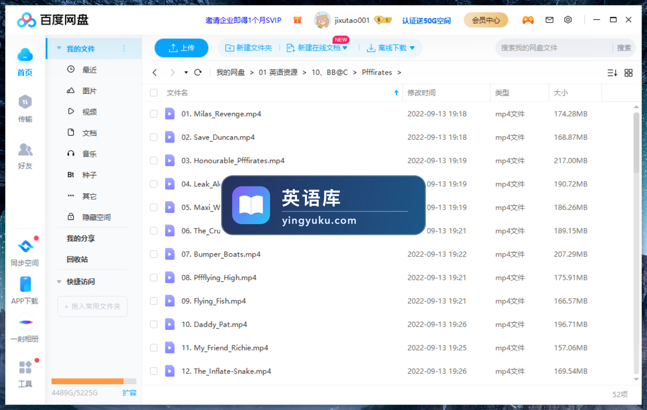Check the box for 09. Flying_Fish.mp4

tap(154, 301)
